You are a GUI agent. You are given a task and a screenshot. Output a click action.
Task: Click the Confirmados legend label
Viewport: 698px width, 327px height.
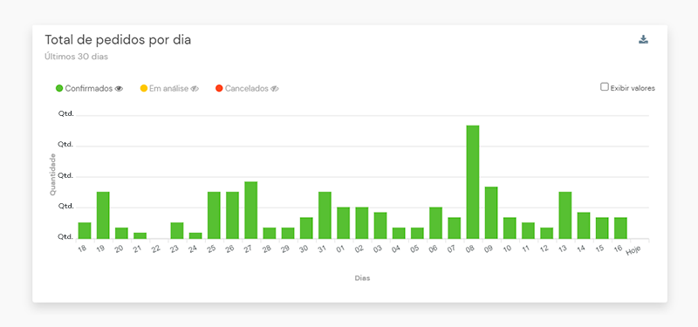[89, 89]
